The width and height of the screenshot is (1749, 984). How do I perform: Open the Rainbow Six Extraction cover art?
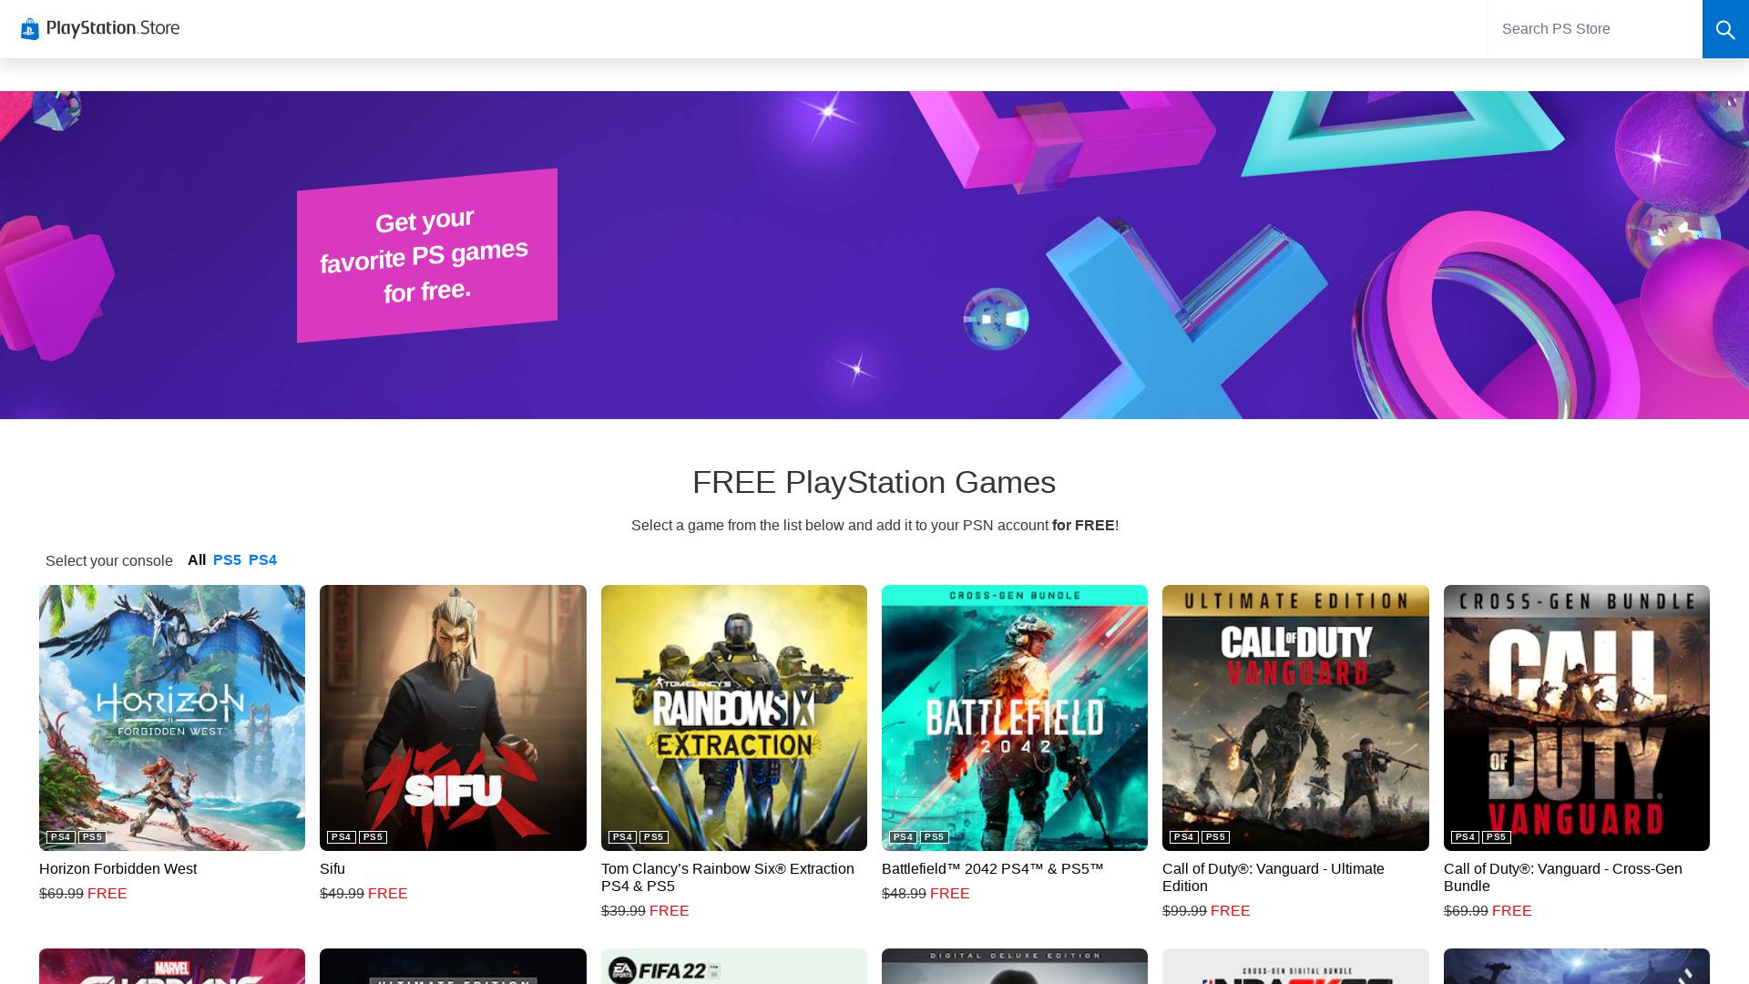734,718
